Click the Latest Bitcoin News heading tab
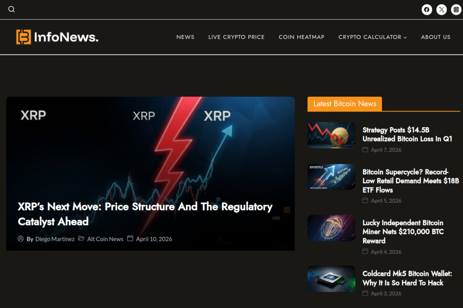 [345, 104]
